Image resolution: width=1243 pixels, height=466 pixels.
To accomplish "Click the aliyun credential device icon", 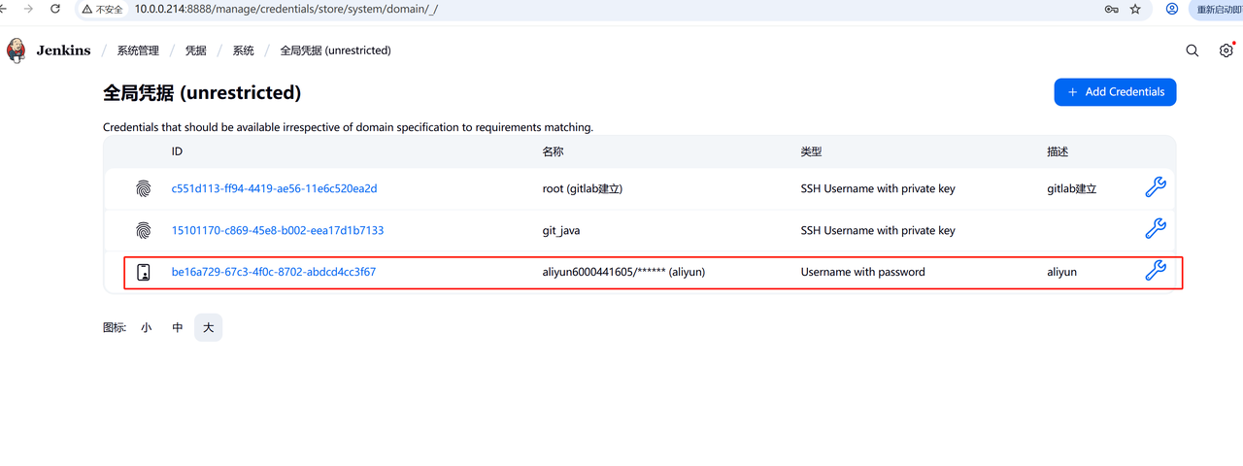I will click(144, 272).
